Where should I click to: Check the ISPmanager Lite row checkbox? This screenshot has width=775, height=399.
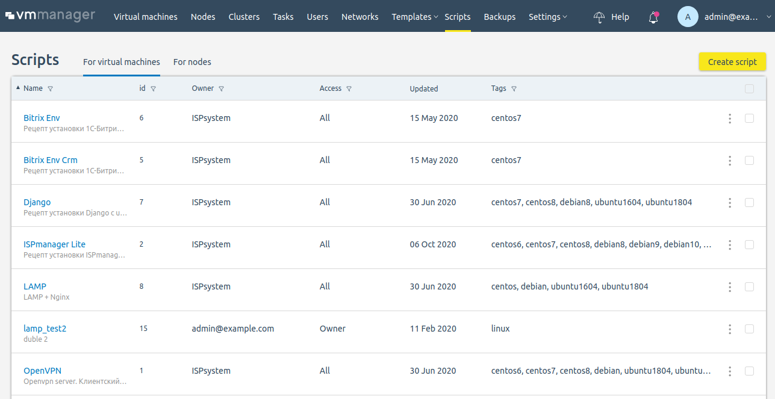point(749,244)
